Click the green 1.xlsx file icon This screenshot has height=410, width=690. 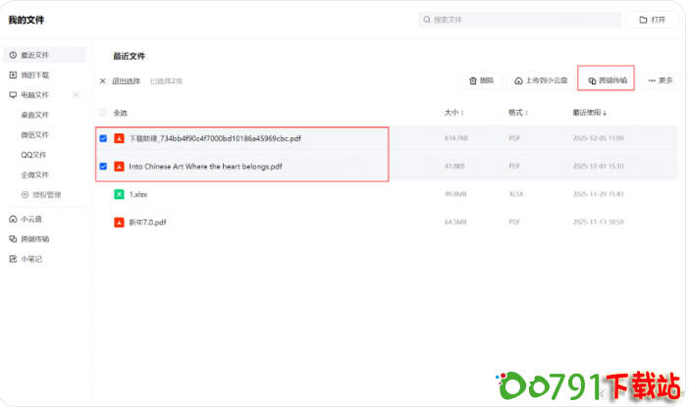tap(119, 194)
